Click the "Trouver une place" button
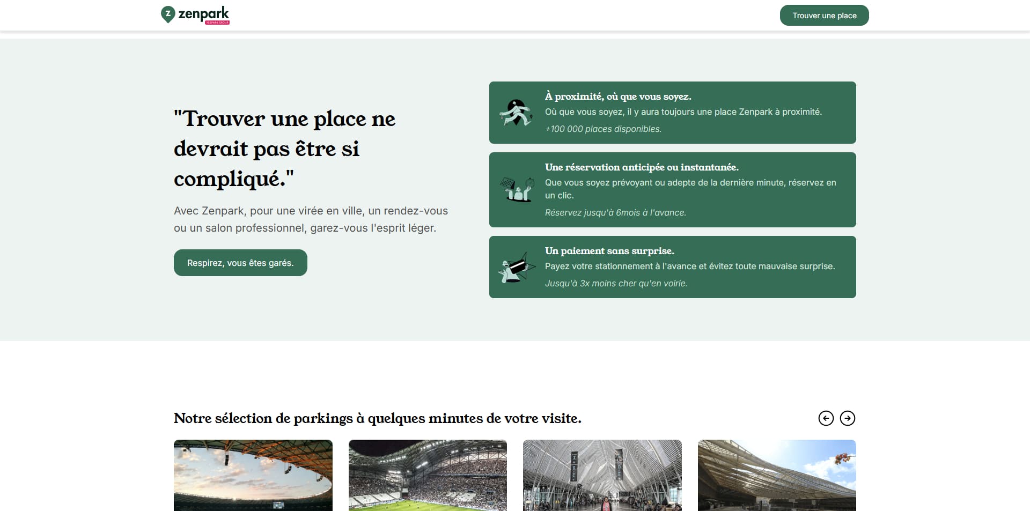The height and width of the screenshot is (511, 1030). tap(824, 16)
